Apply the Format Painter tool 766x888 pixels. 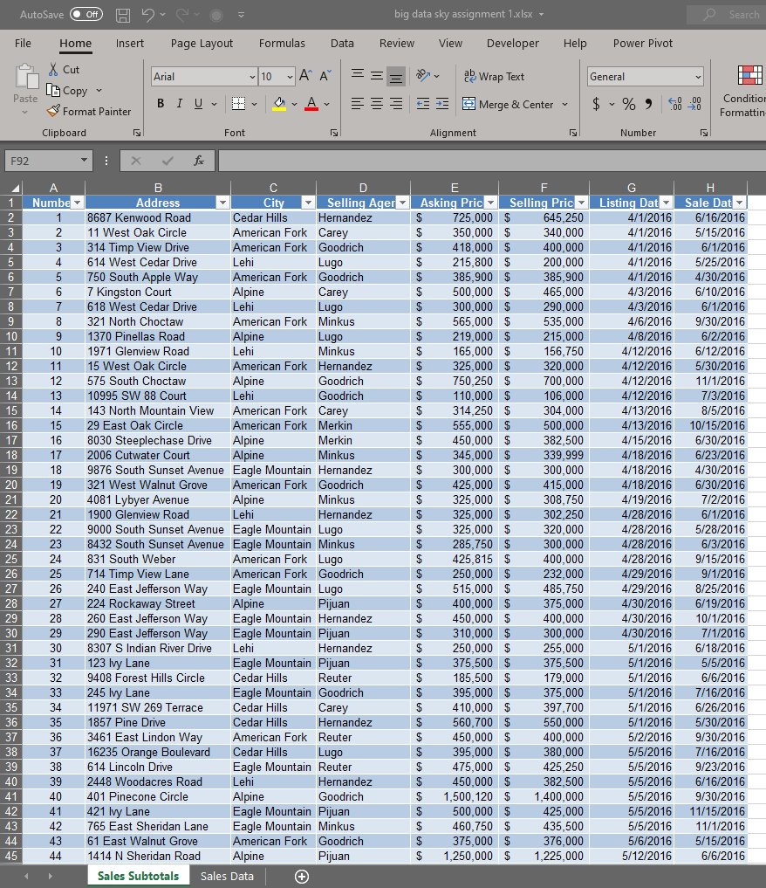click(90, 111)
